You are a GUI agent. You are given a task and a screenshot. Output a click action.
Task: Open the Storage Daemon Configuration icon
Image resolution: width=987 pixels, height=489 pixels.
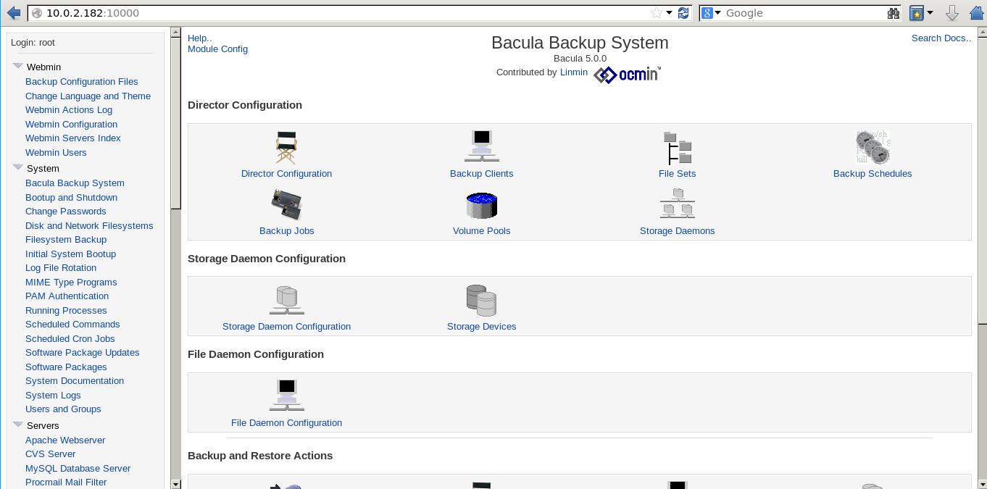286,300
